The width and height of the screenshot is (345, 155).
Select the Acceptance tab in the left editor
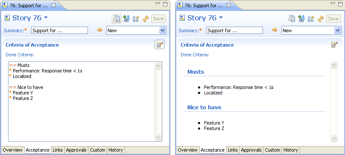coord(38,150)
